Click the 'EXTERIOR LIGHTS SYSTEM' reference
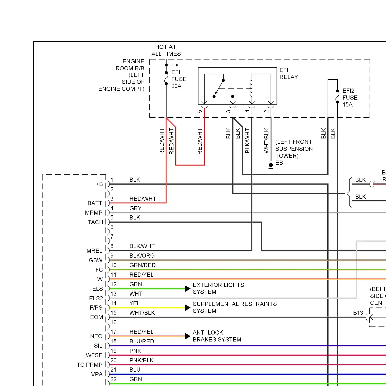This screenshot has height=386, width=386. pyautogui.click(x=218, y=288)
